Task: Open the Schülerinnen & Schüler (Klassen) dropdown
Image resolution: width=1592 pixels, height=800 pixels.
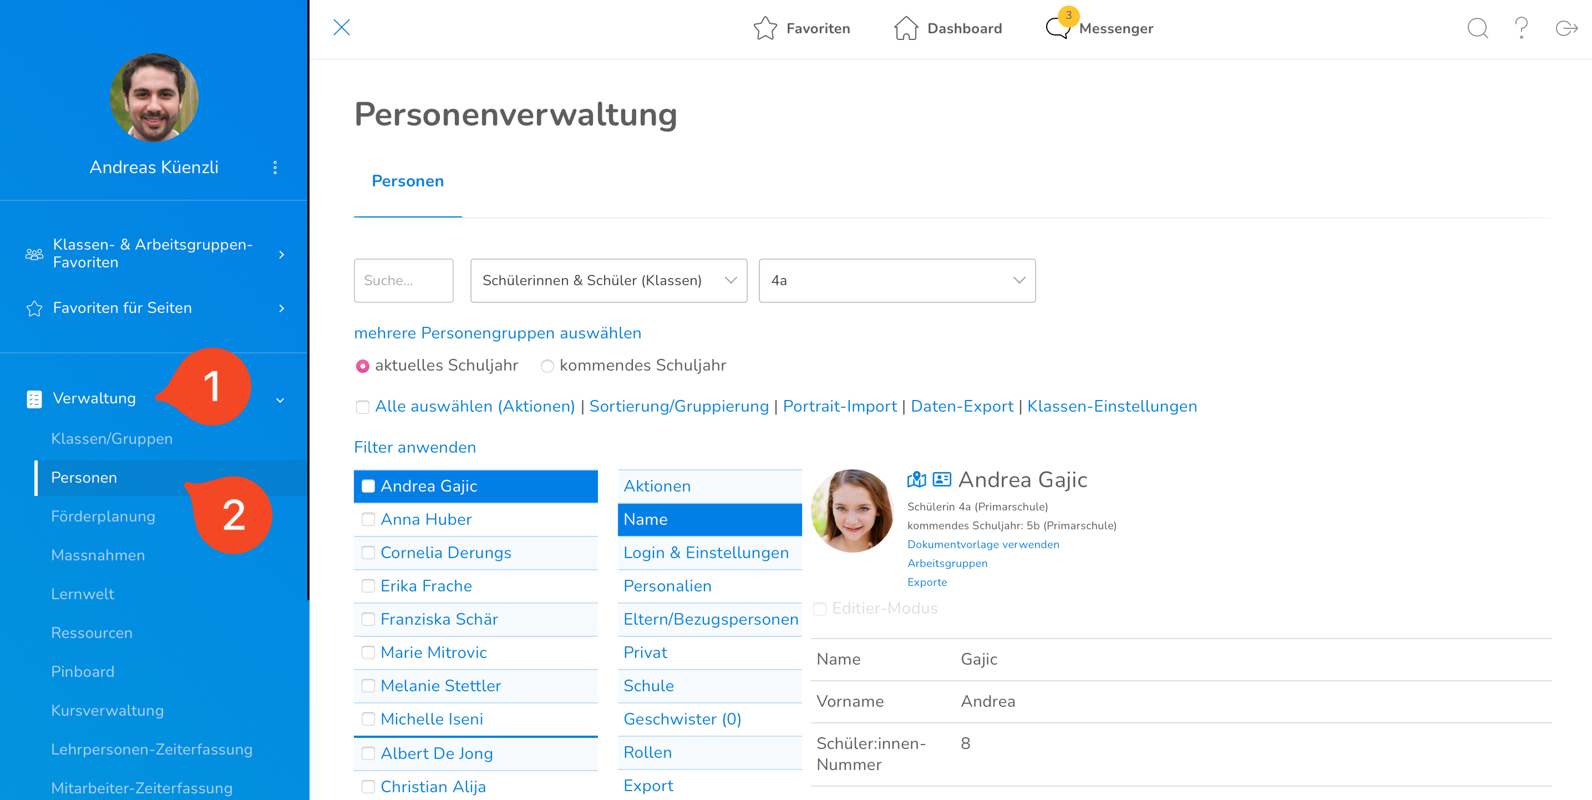Action: coord(608,281)
